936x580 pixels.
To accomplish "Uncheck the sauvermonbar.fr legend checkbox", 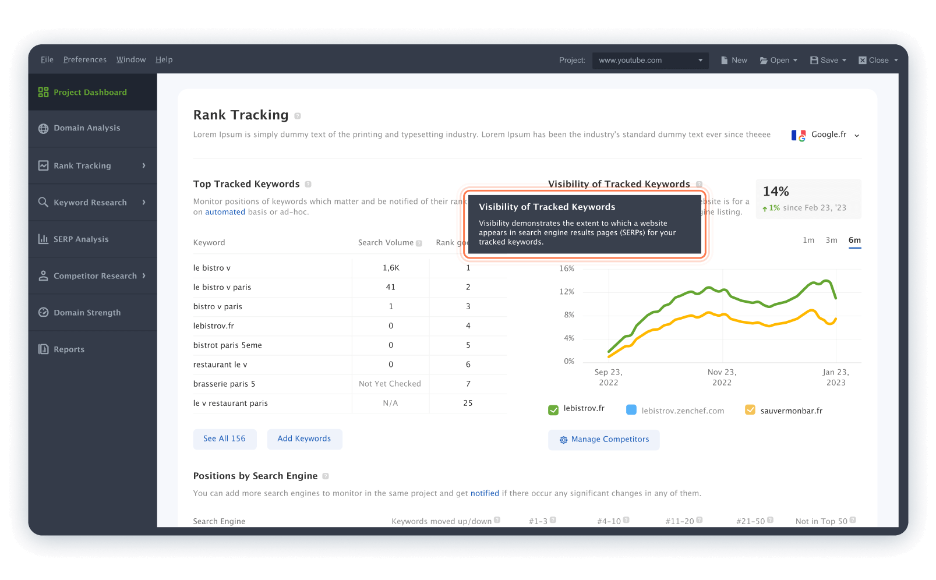I will 750,410.
